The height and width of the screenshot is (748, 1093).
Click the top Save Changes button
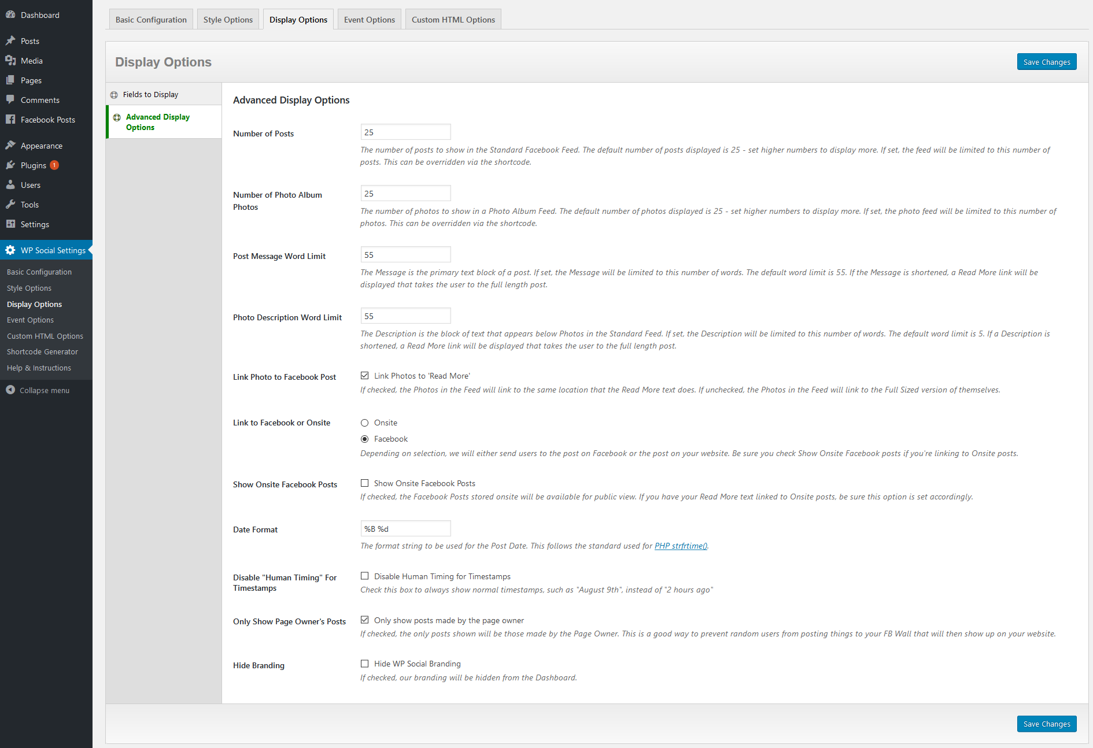pos(1046,62)
